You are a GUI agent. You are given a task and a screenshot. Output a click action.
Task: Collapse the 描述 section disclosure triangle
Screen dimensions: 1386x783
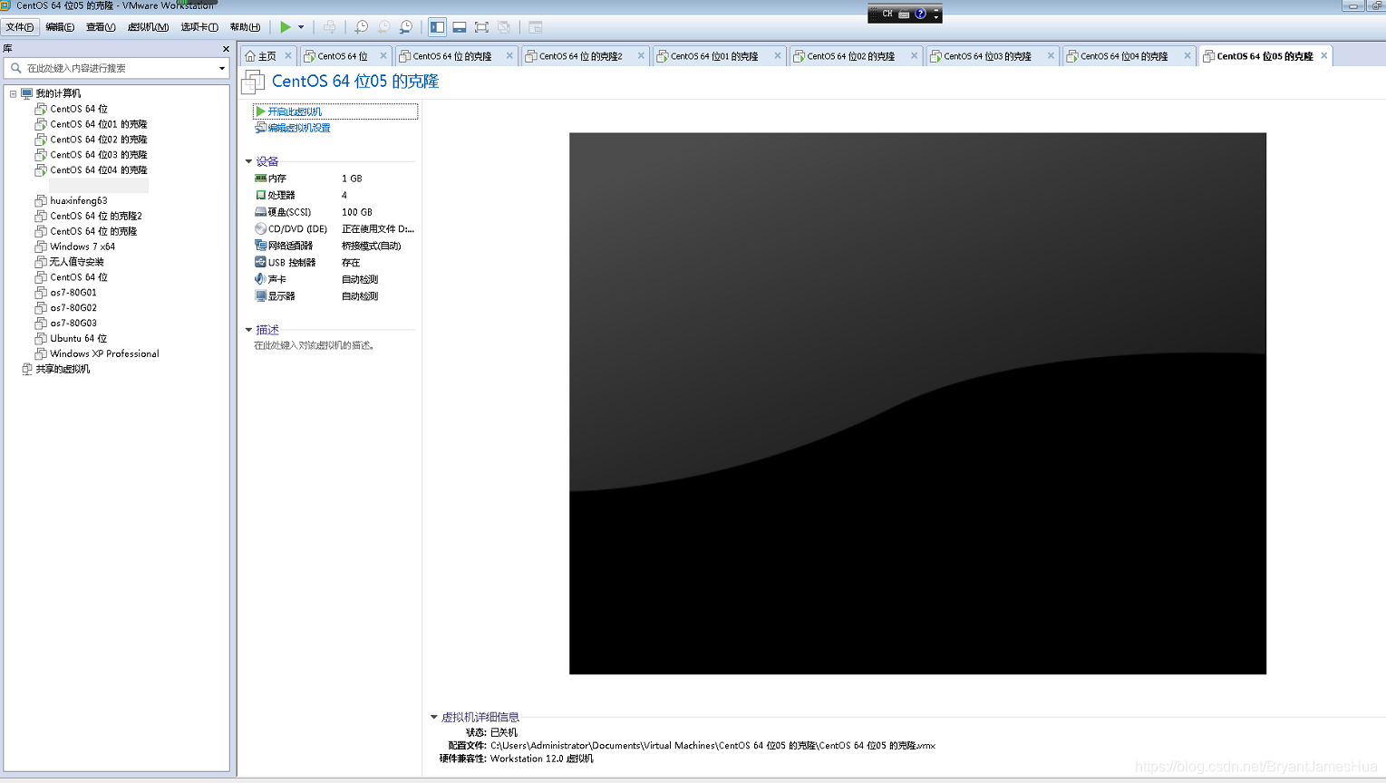point(248,329)
